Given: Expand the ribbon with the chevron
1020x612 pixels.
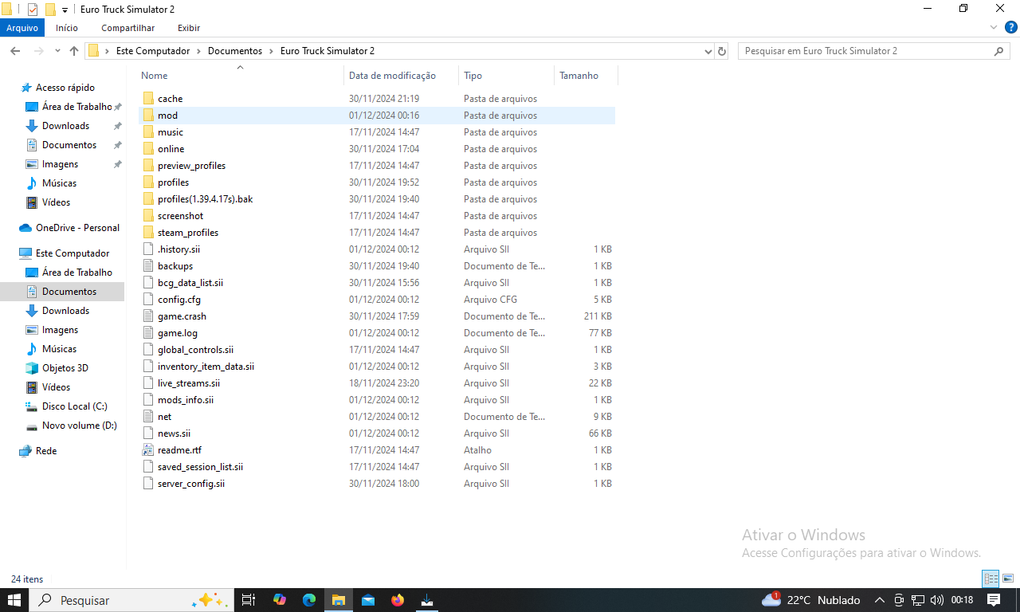Looking at the screenshot, I should pyautogui.click(x=994, y=28).
